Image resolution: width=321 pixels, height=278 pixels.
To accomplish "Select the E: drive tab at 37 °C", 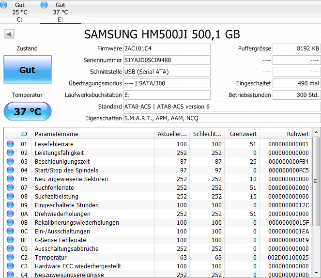I will pos(61,12).
